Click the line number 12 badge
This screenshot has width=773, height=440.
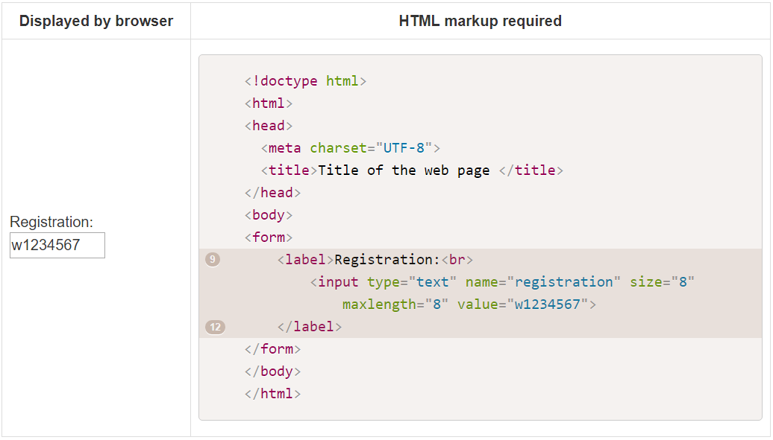(213, 326)
